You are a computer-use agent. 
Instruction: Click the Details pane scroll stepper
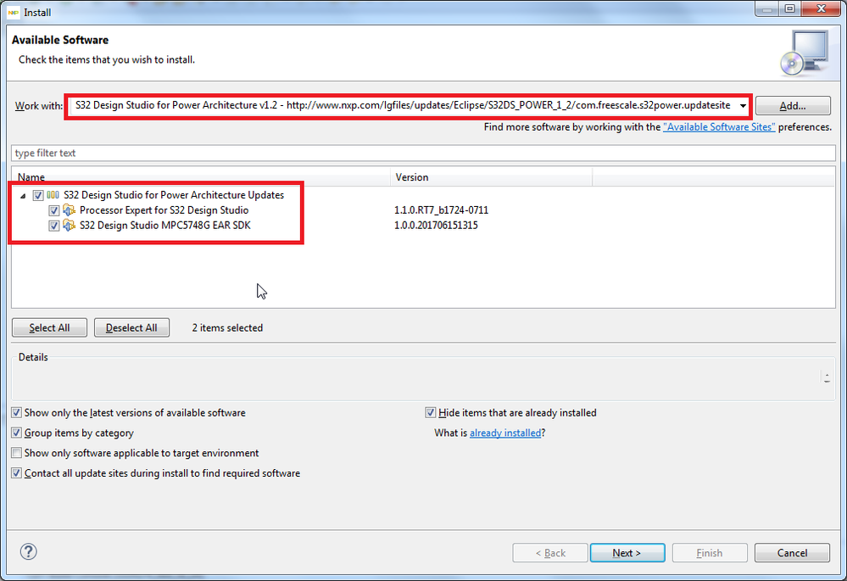coord(827,377)
